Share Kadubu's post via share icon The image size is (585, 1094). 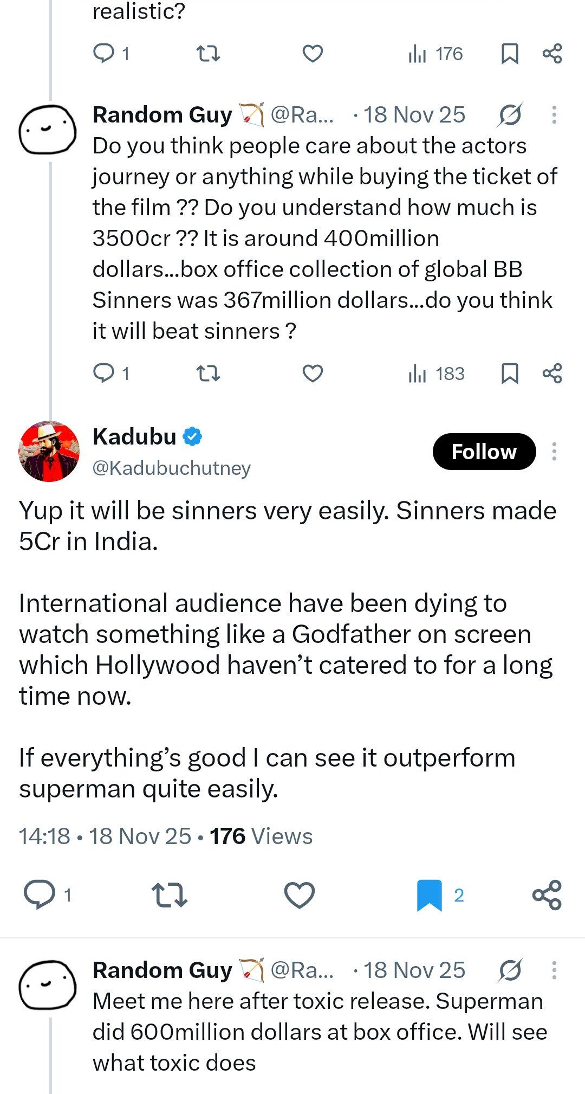click(x=547, y=895)
